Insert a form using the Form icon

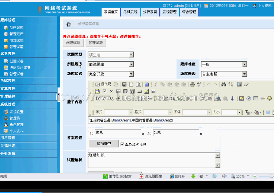pos(97,91)
